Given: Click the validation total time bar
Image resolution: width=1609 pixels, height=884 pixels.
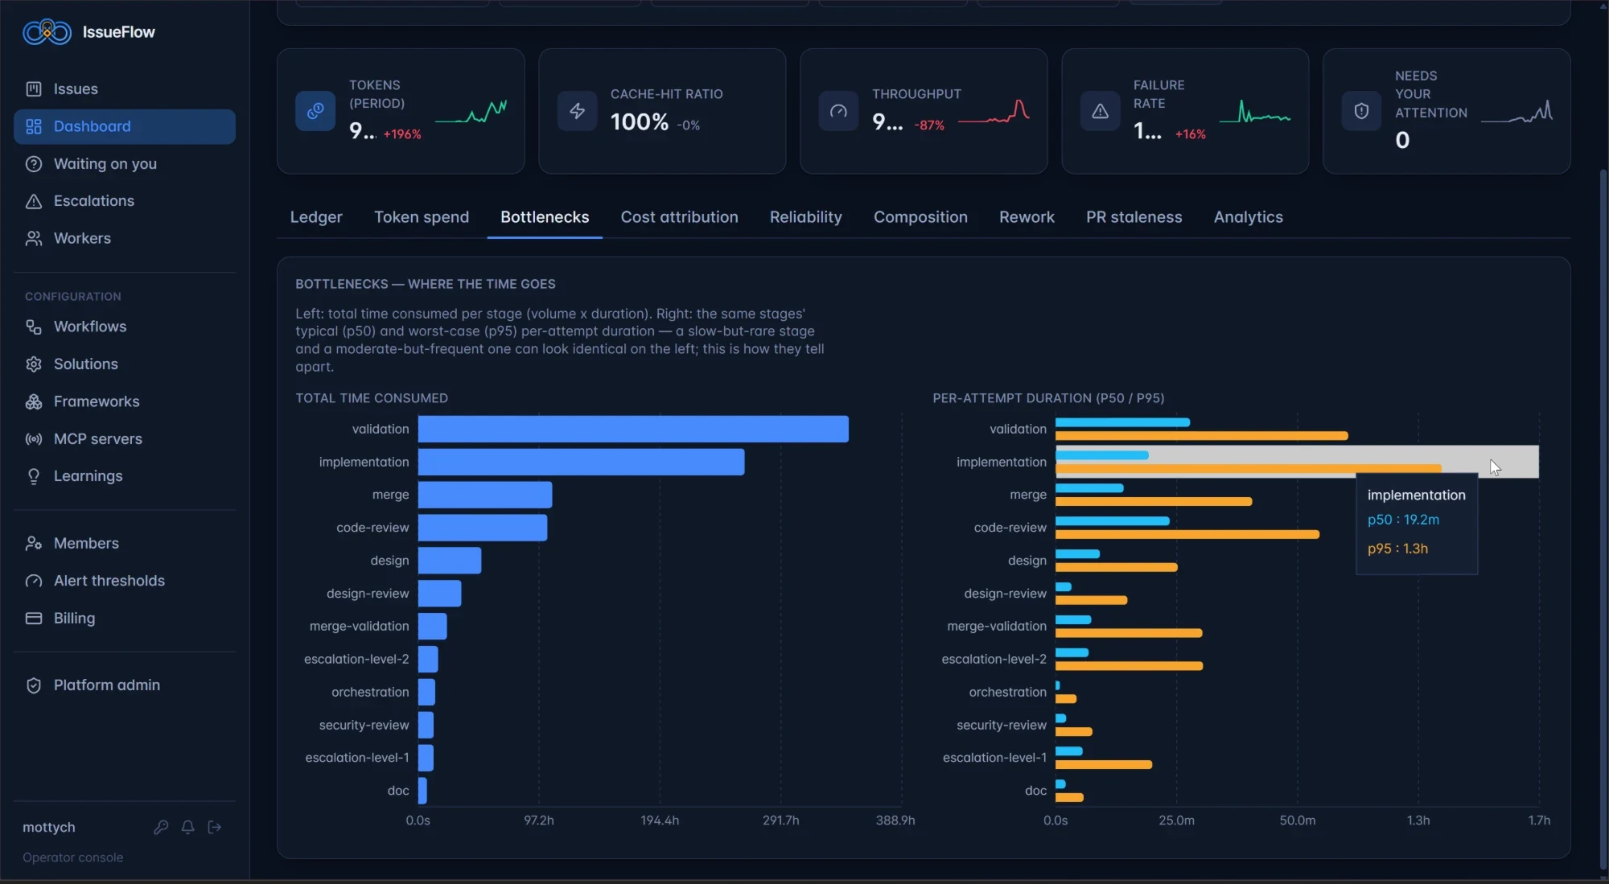Looking at the screenshot, I should tap(633, 429).
